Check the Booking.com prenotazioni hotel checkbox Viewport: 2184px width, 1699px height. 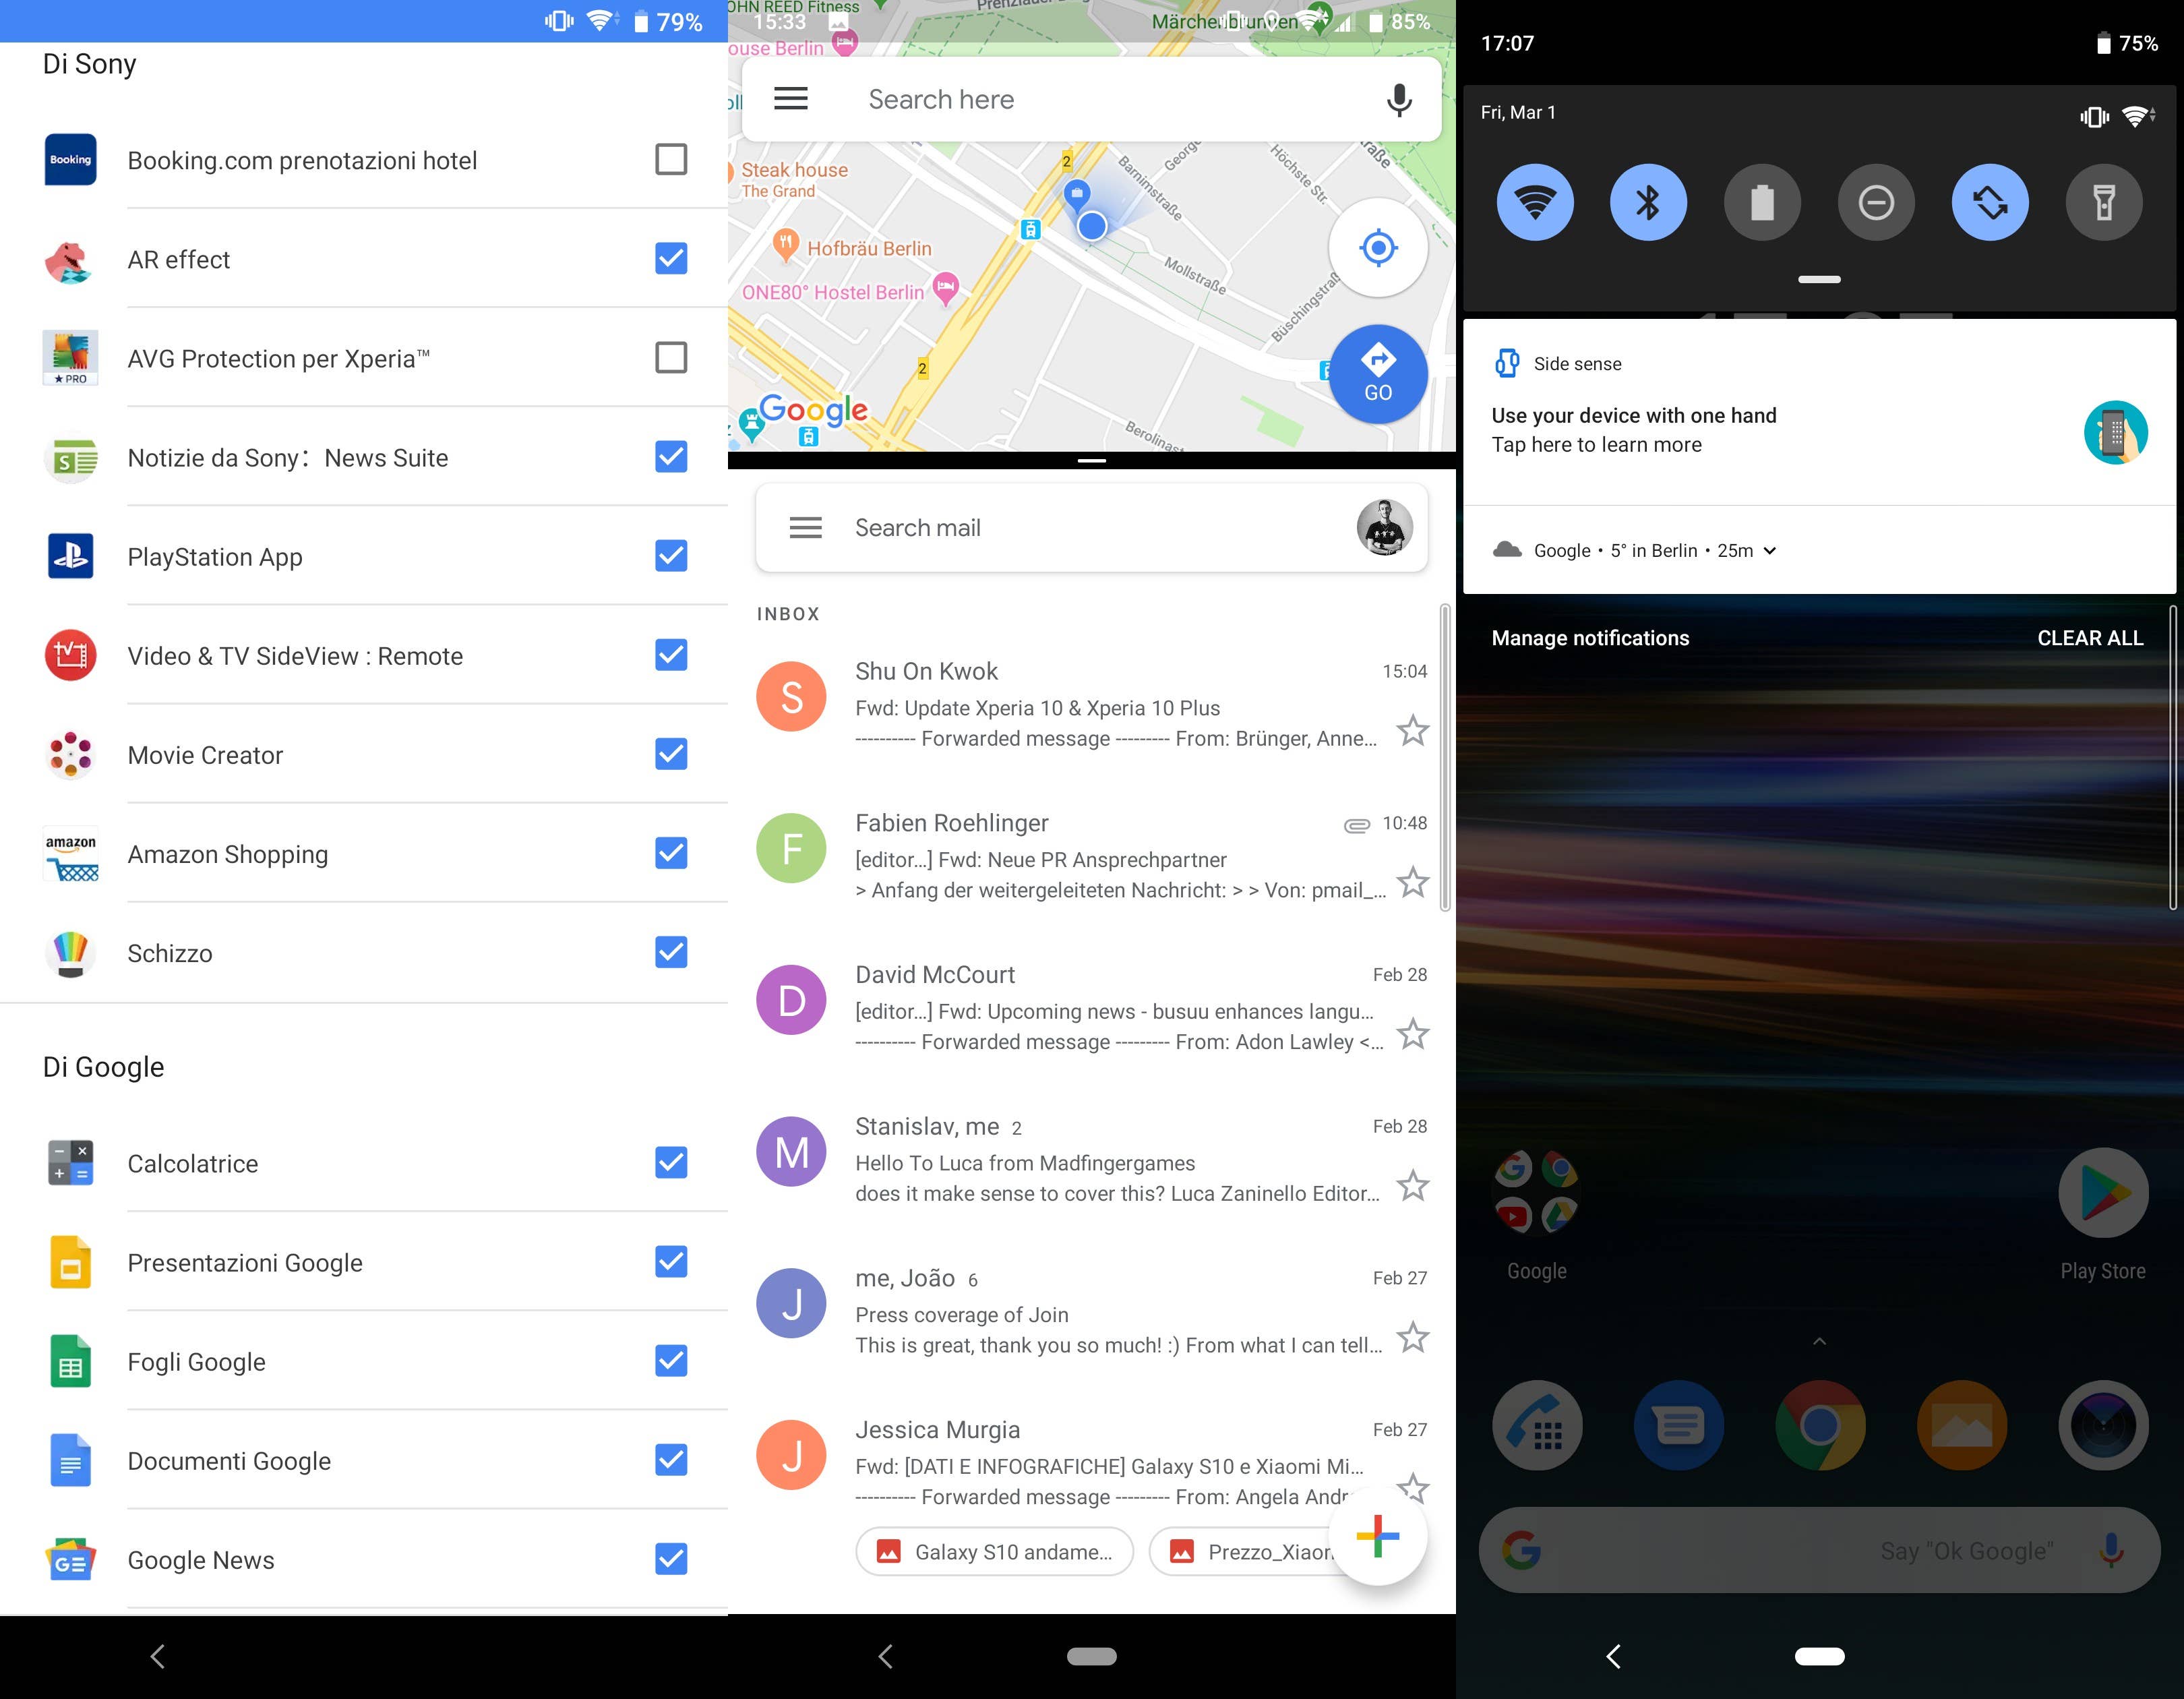click(671, 159)
